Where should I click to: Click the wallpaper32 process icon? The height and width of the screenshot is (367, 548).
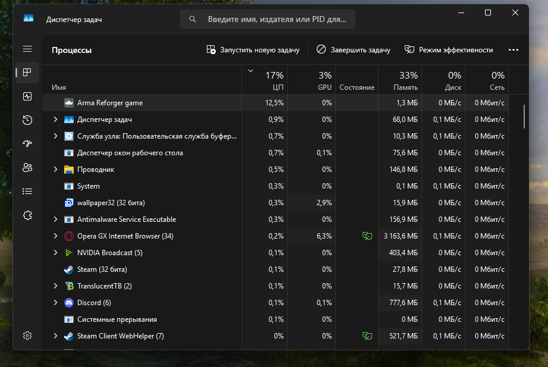(x=69, y=203)
